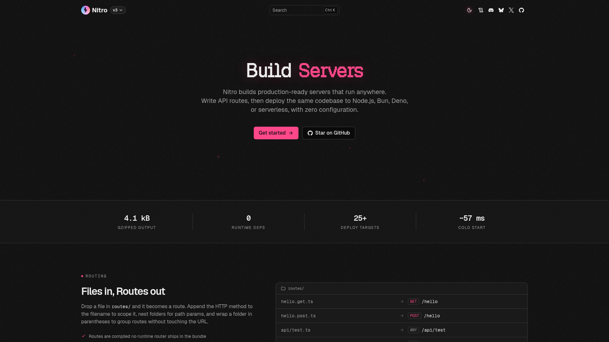Focus the Search input field
This screenshot has width=609, height=342.
[x=304, y=10]
